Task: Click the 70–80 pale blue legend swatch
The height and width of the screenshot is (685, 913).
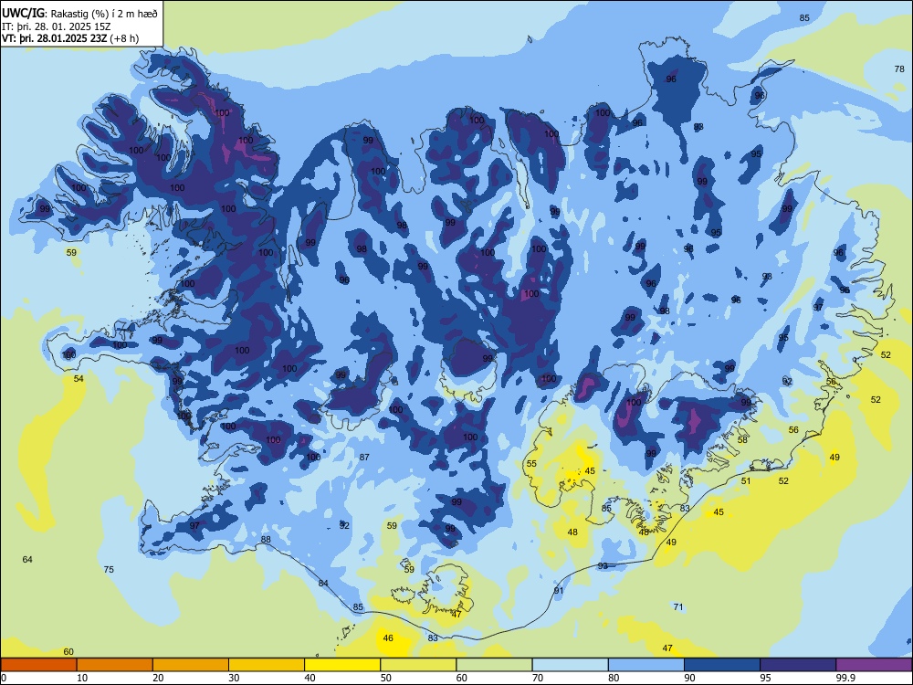Action: click(570, 665)
